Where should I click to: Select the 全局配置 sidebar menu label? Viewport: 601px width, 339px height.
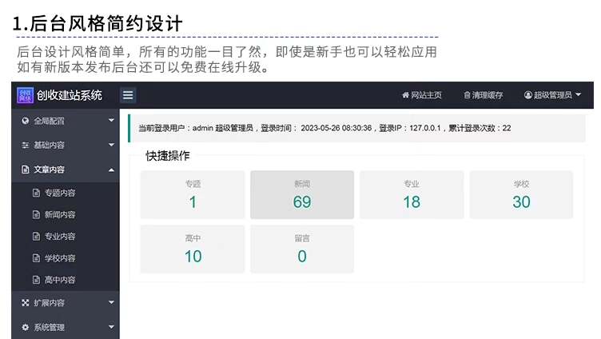click(x=49, y=121)
